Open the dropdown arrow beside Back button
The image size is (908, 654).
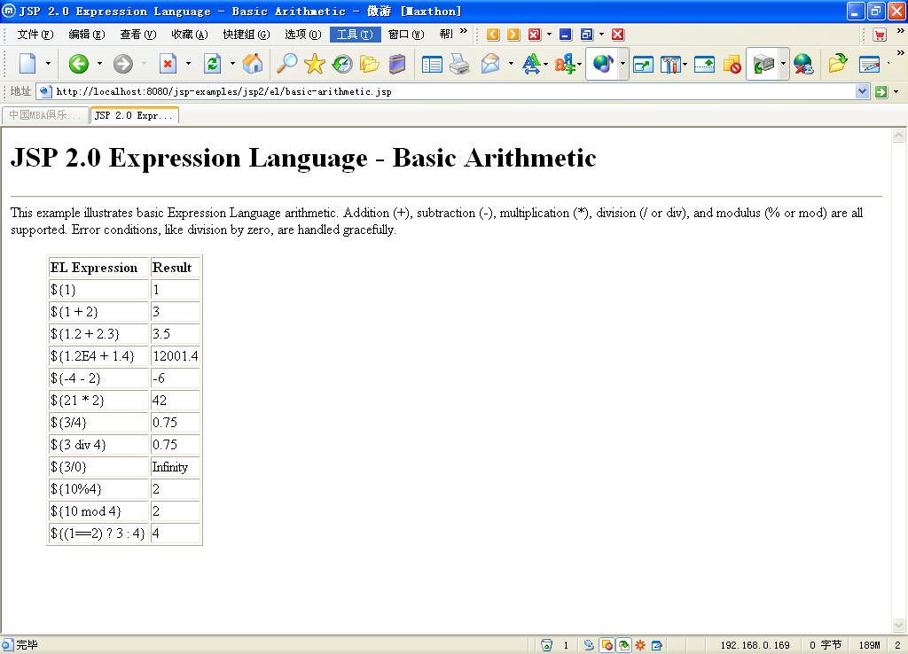99,64
